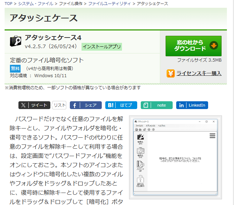Click 窓の杜からダウンロード green button

194,46
